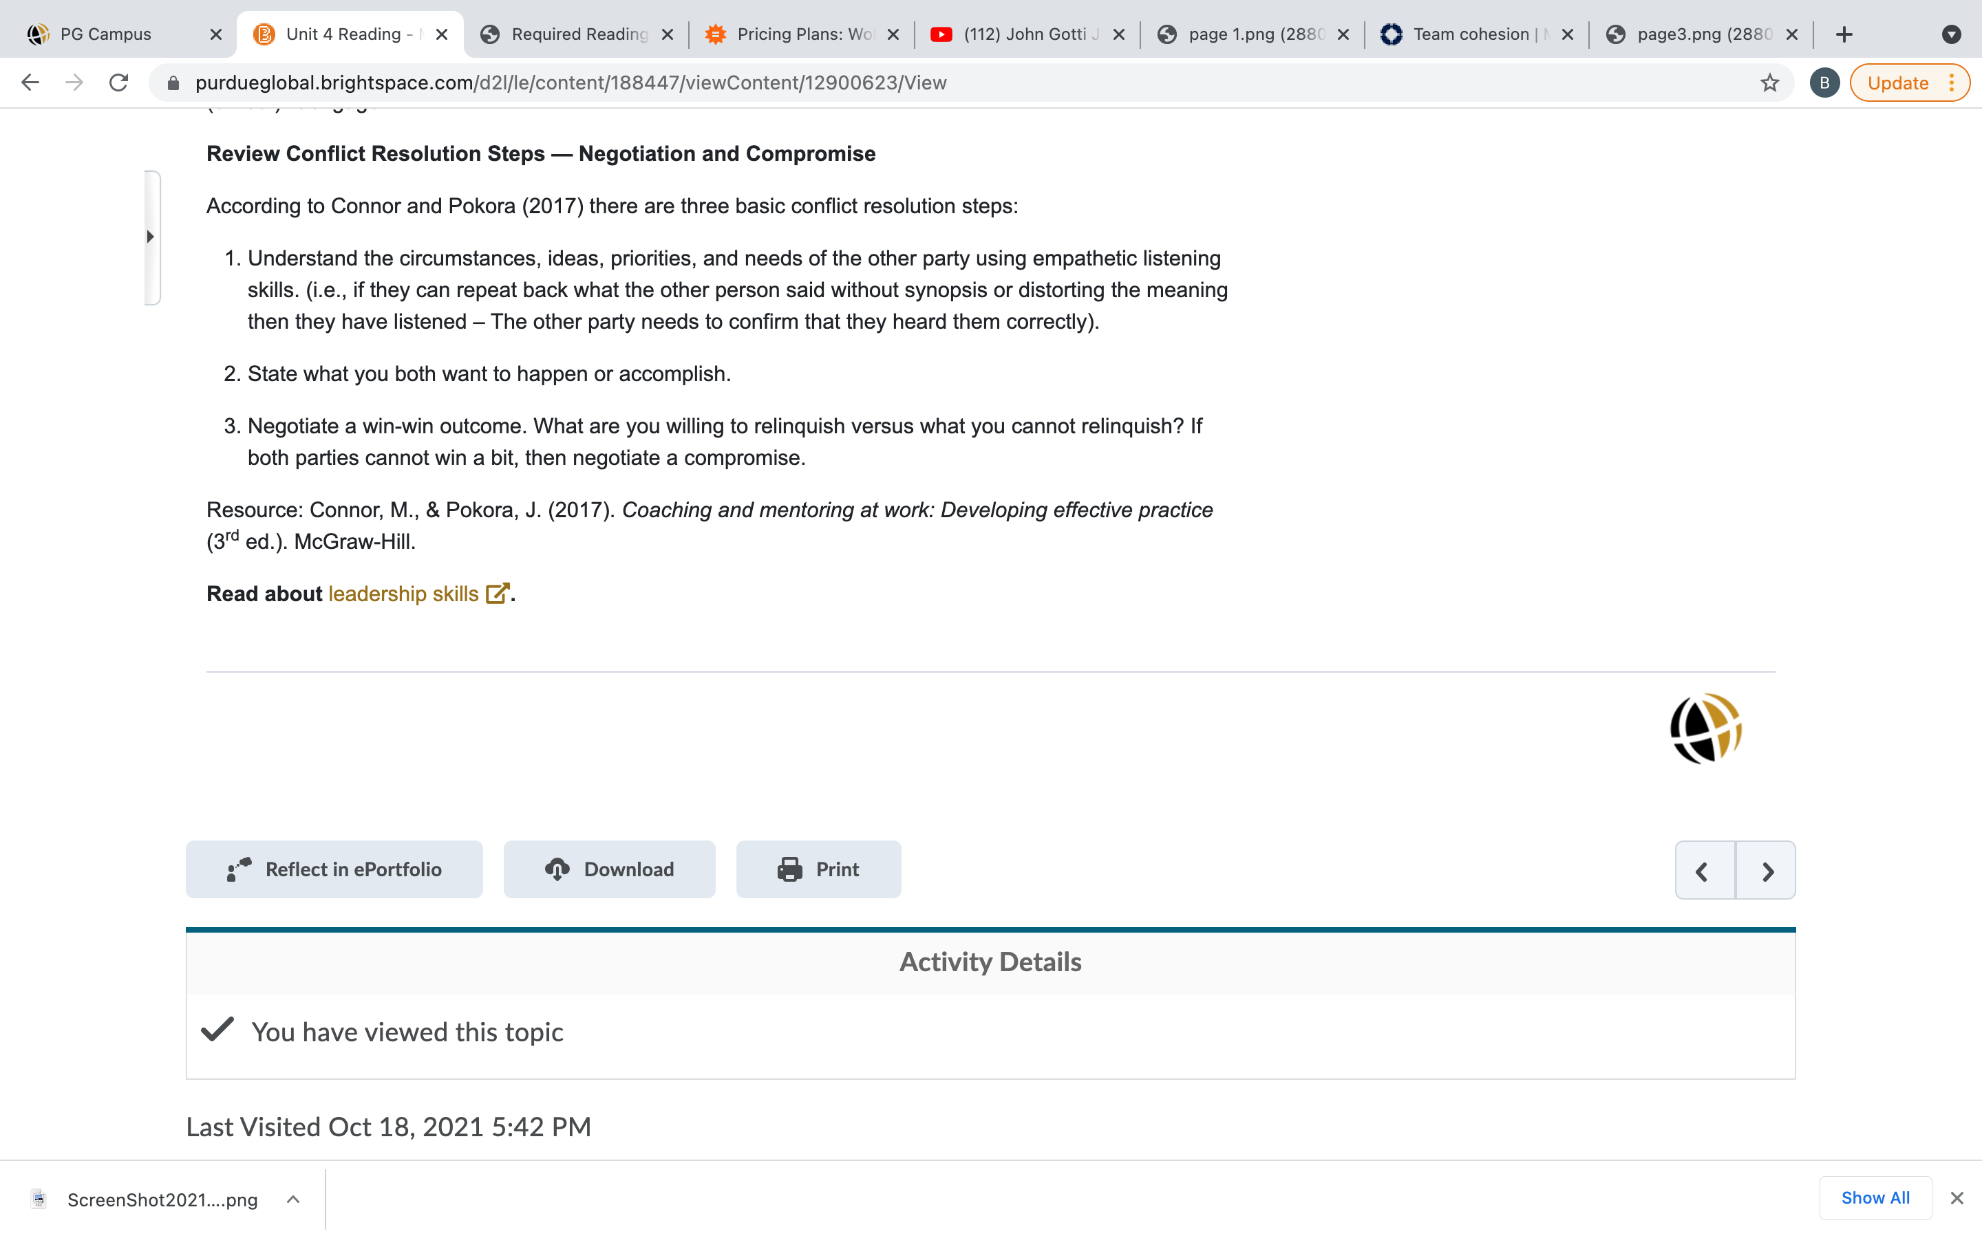Click the address bar URL field

tap(966, 83)
